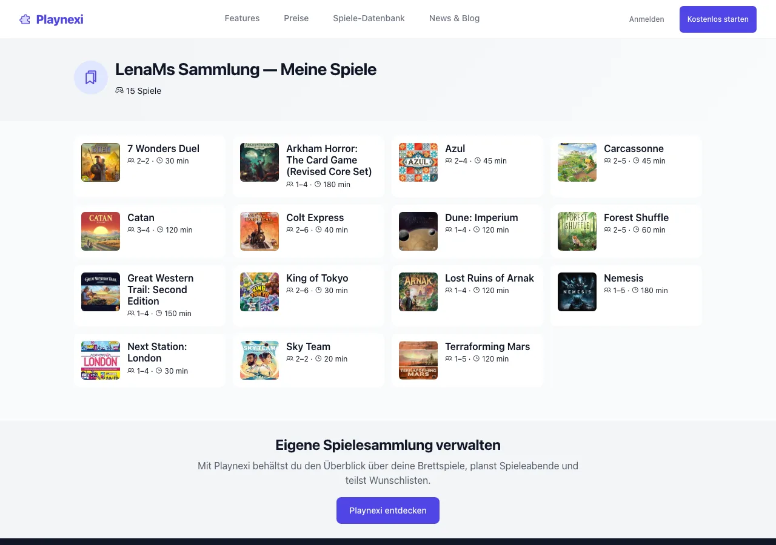Click the clock icon on the Carcassonne card
The height and width of the screenshot is (545, 776).
(x=636, y=160)
